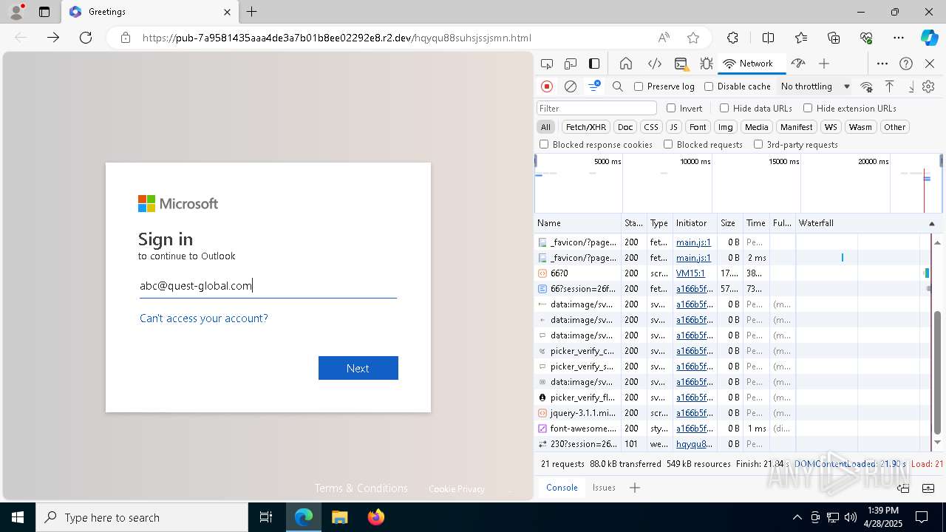This screenshot has width=946, height=532.
Task: Click the network Filter text box
Action: click(596, 108)
